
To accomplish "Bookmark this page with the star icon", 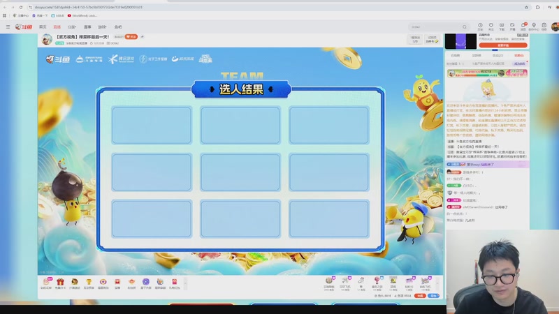I will point(526,7).
